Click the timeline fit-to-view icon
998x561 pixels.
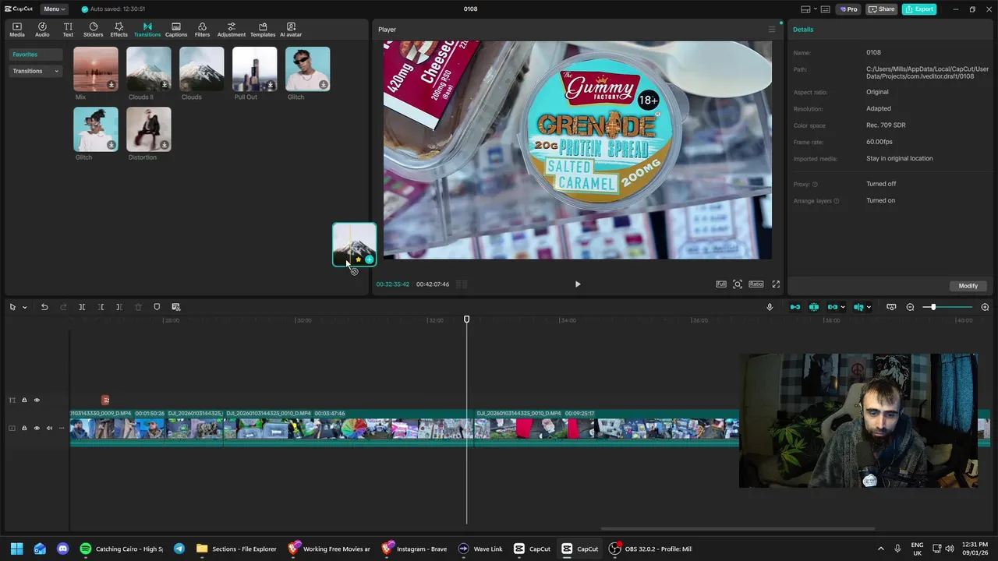click(x=891, y=307)
